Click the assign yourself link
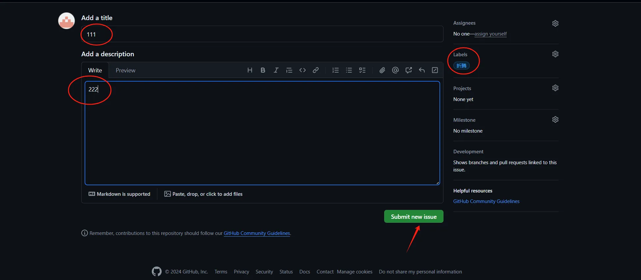This screenshot has width=641, height=280. click(x=490, y=34)
